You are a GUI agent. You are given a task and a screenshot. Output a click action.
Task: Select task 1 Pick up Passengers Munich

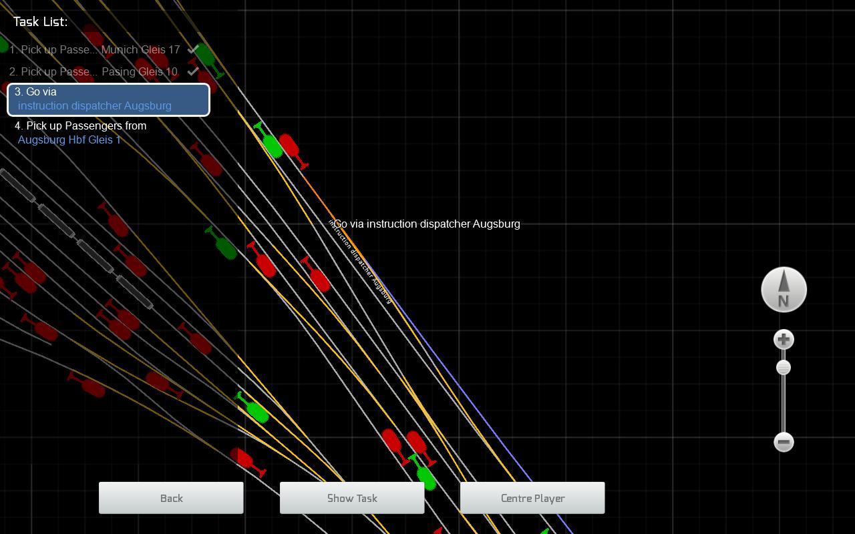pos(94,50)
